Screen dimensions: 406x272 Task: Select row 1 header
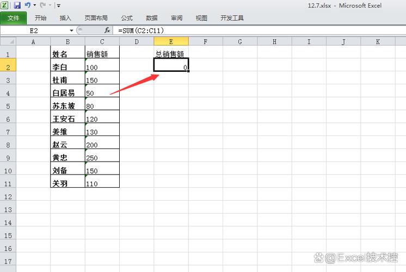click(x=8, y=52)
